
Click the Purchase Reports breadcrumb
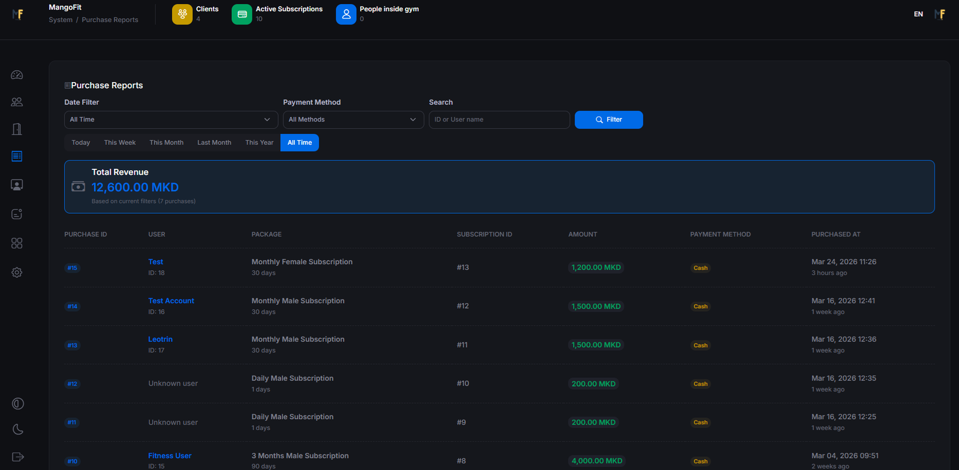pos(110,20)
